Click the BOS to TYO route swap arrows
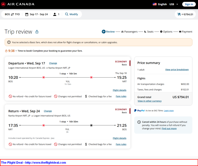198x166 pixels. point(12,14)
